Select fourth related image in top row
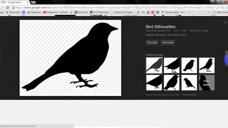The height and width of the screenshot is (128, 228). [207, 65]
